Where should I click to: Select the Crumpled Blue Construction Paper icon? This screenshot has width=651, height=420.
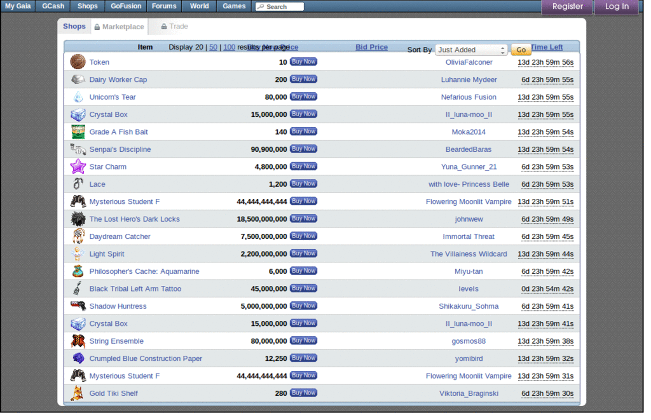point(78,358)
